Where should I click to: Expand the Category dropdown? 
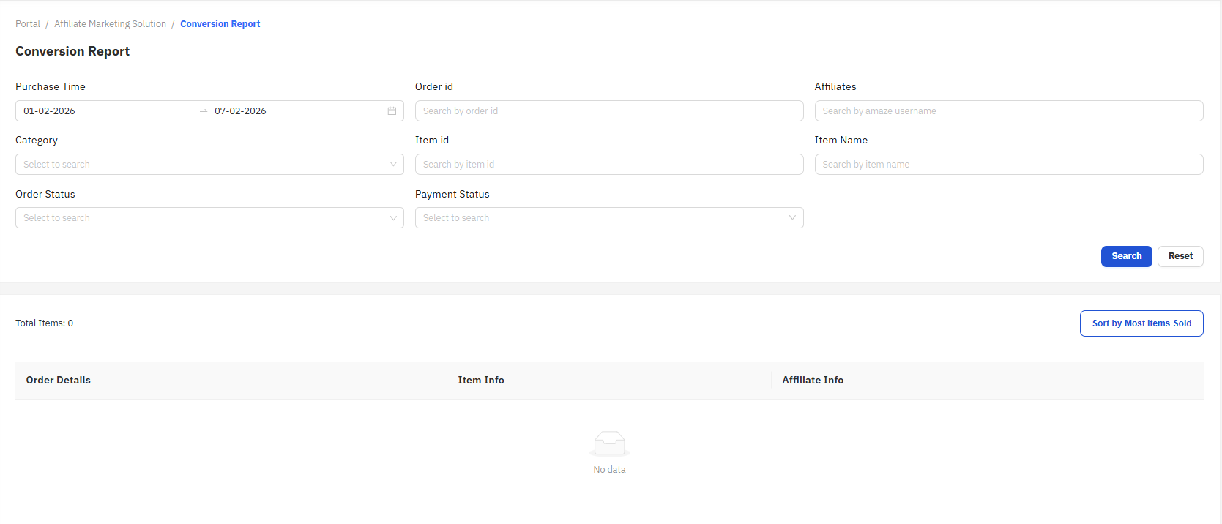coord(209,165)
